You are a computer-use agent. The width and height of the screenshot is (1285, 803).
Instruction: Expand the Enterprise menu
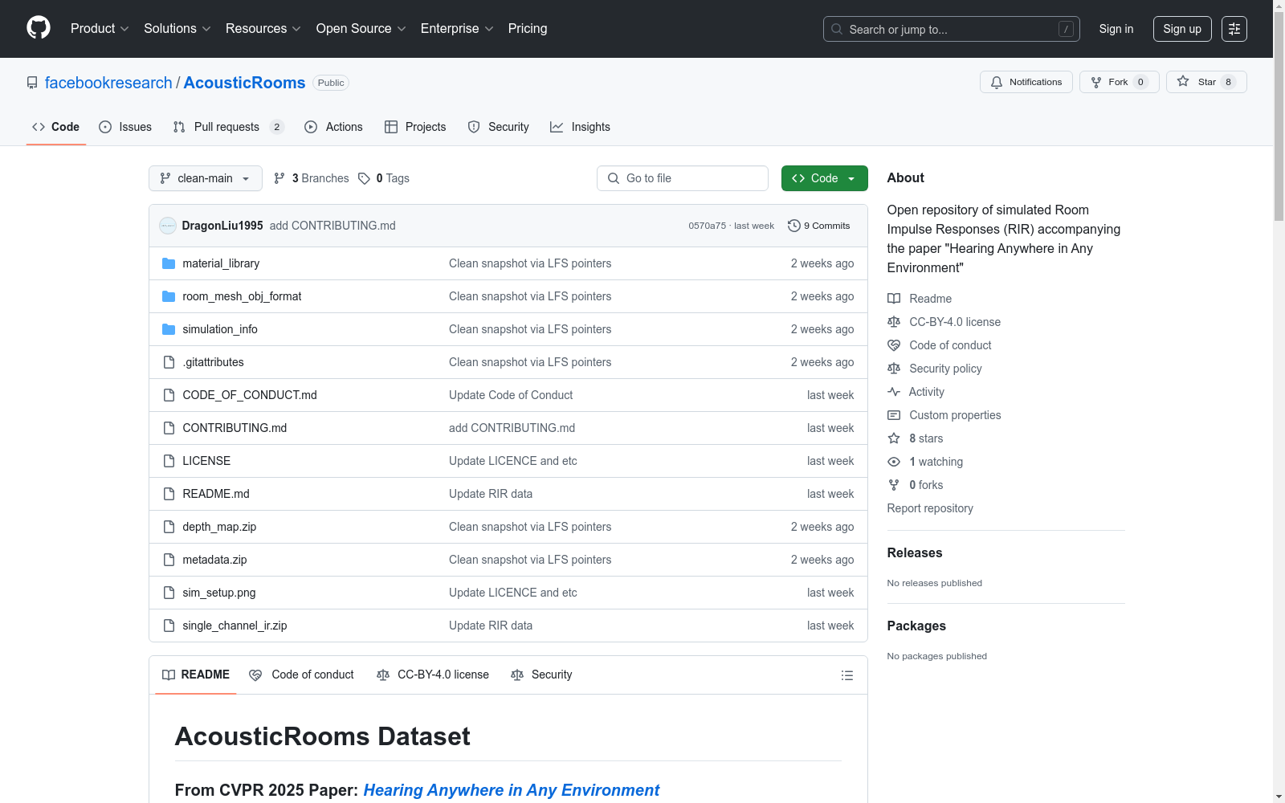click(457, 29)
